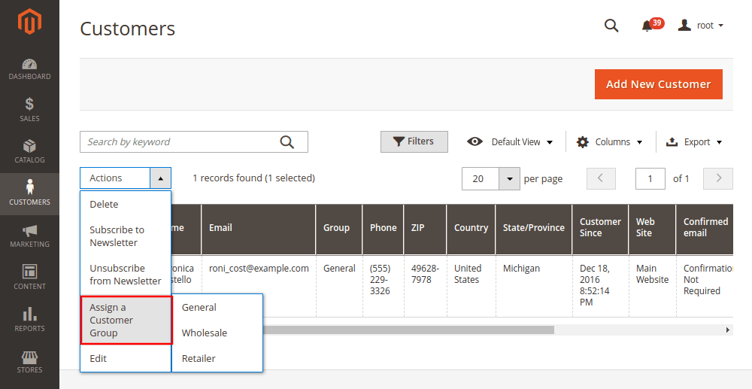Expand the Export dropdown
This screenshot has width=752, height=389.
pos(693,142)
